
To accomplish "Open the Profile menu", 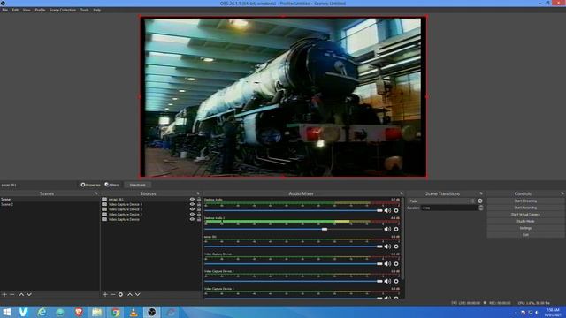I will [40, 10].
